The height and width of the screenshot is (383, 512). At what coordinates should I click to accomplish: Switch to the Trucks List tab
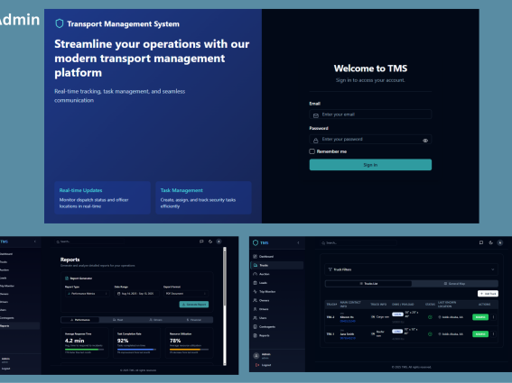368,284
